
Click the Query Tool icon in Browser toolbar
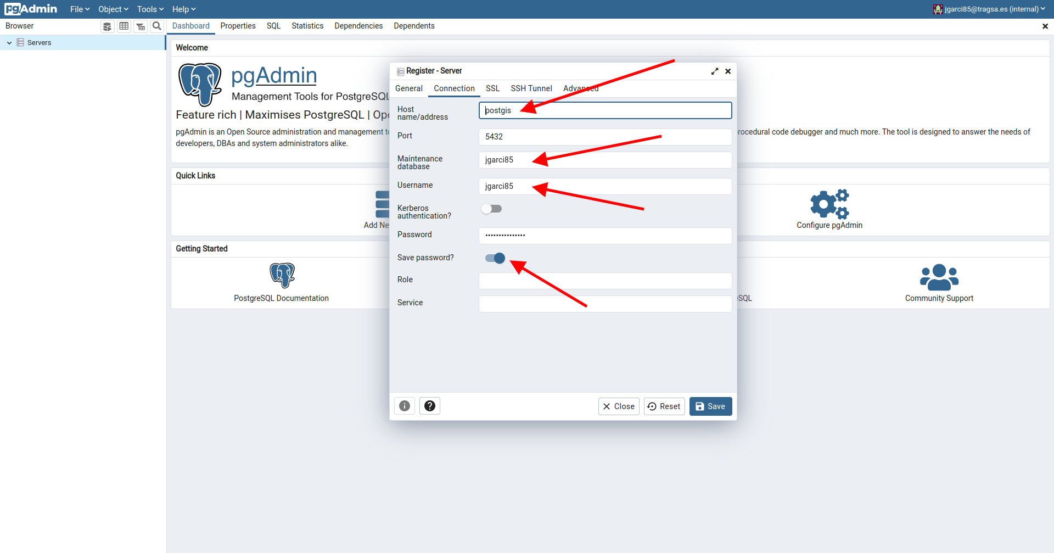[108, 26]
